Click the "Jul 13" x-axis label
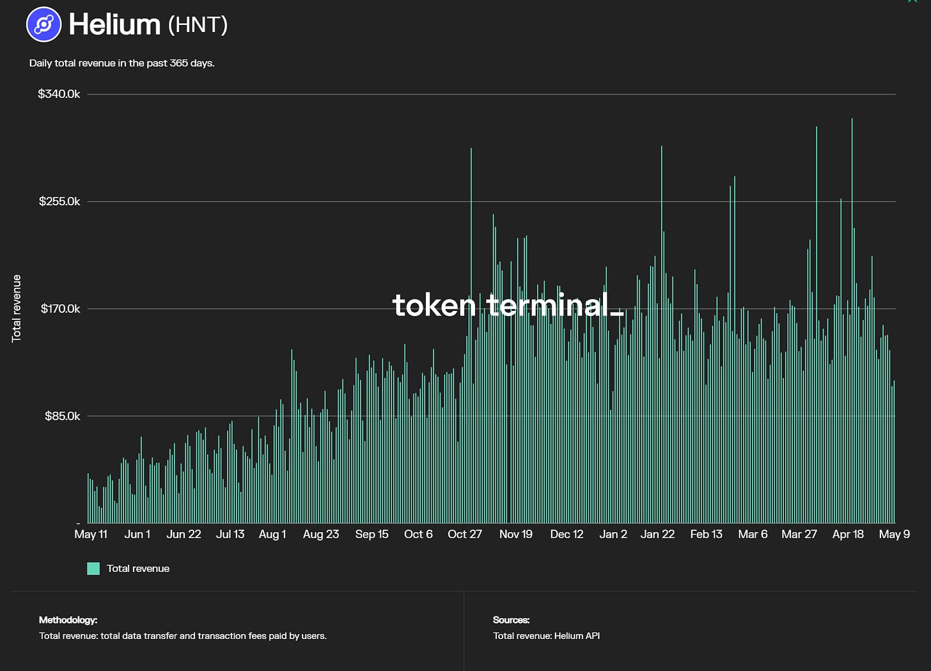 click(x=230, y=534)
